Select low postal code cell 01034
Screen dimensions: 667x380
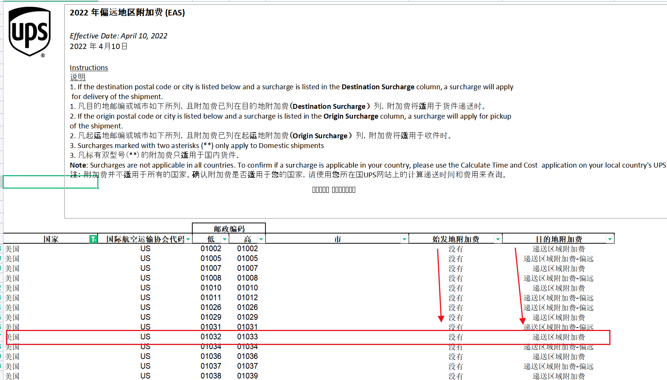tap(211, 346)
